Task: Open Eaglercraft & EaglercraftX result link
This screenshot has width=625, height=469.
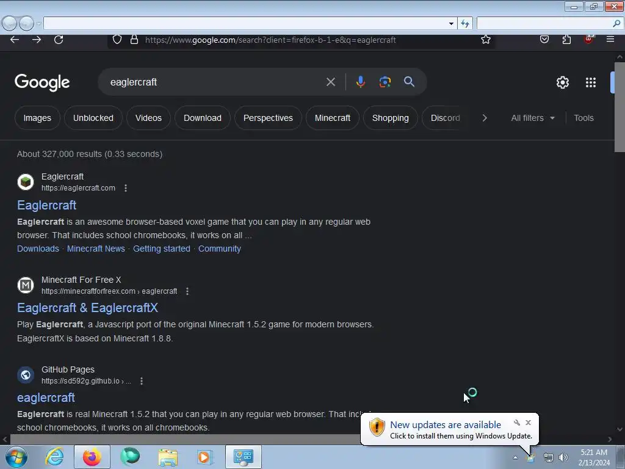Action: point(87,308)
